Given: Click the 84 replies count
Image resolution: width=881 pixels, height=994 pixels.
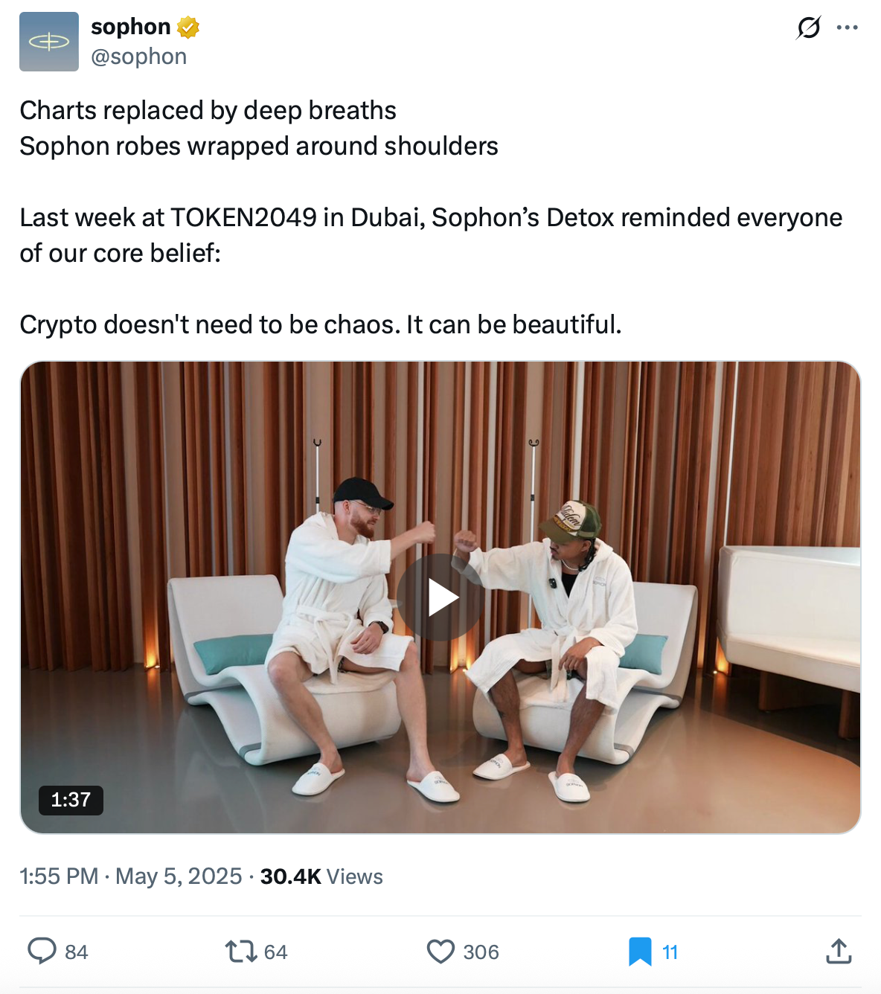Looking at the screenshot, I should tap(77, 952).
